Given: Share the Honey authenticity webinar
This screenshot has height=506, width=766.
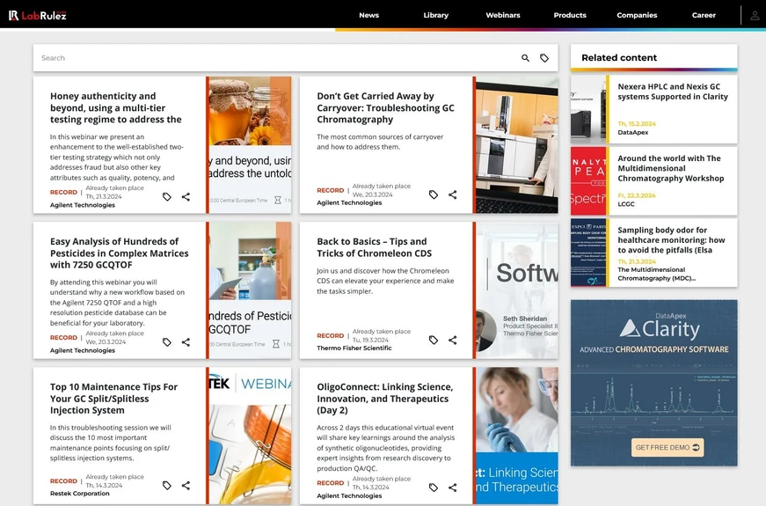Looking at the screenshot, I should click(186, 196).
